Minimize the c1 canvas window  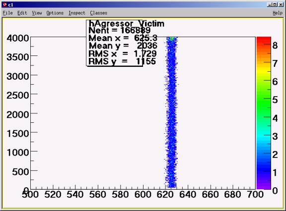point(270,5)
